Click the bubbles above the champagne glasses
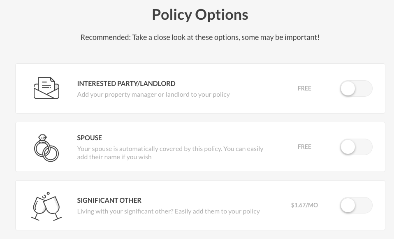Image resolution: width=394 pixels, height=239 pixels. 46,195
